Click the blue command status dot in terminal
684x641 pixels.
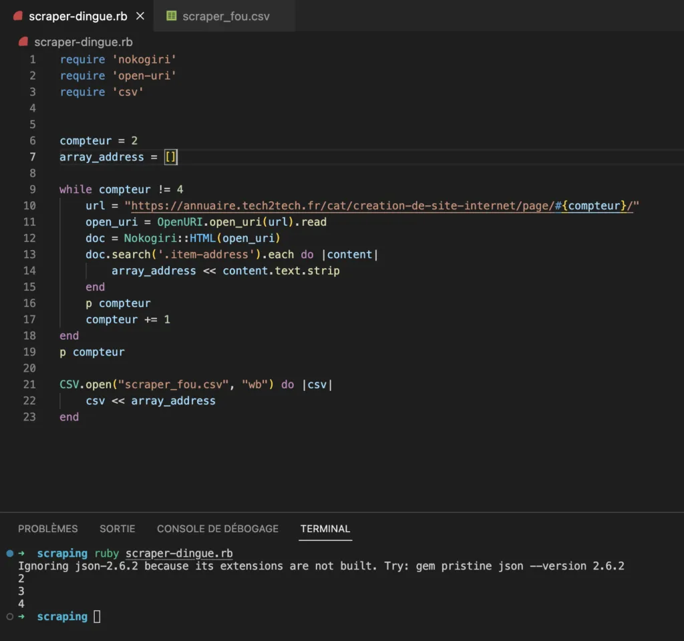9,553
